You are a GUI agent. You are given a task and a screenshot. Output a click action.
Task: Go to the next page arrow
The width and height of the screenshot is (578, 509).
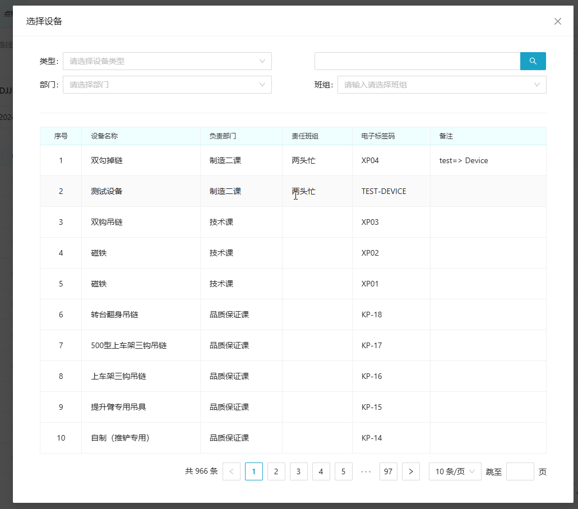pyautogui.click(x=410, y=471)
